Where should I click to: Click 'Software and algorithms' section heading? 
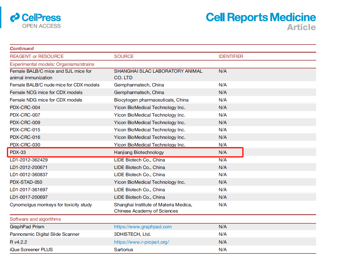tap(35, 219)
